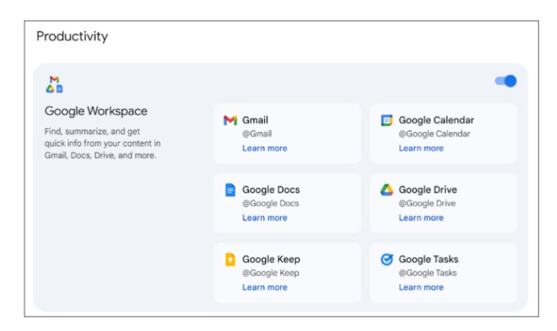Open Learn more link under Google Calendar

pyautogui.click(x=421, y=148)
